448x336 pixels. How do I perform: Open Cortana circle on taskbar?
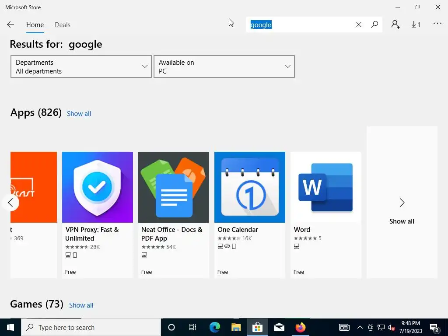(171, 327)
